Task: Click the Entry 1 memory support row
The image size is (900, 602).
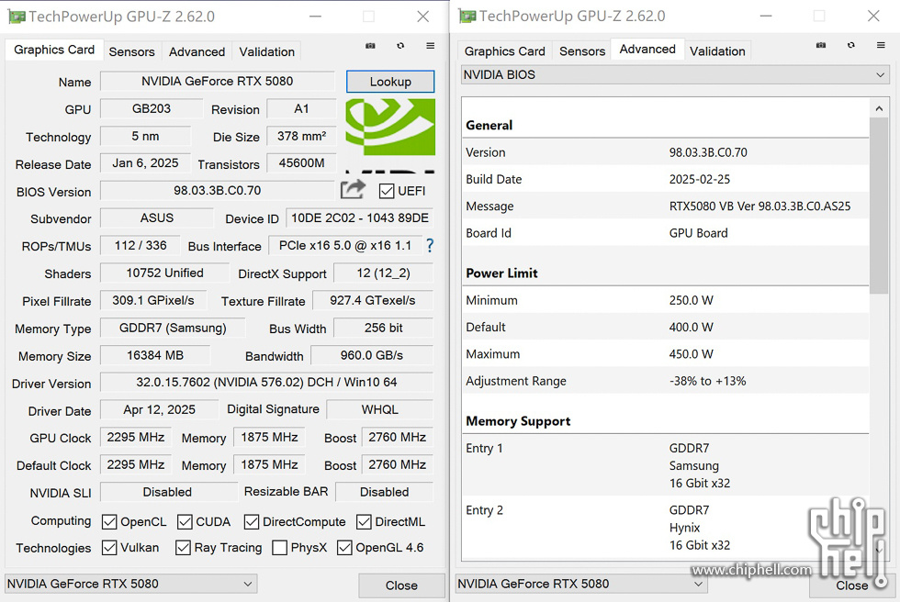Action: coord(666,465)
